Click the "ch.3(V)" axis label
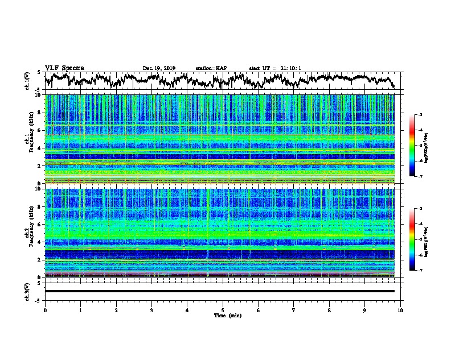Image resolution: width=451 pixels, height=348 pixels. 27,292
